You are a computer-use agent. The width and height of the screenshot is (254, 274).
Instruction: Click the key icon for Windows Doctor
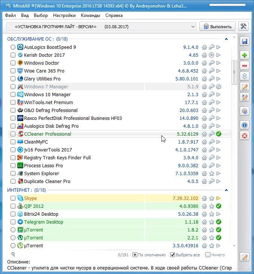pyautogui.click(x=211, y=63)
